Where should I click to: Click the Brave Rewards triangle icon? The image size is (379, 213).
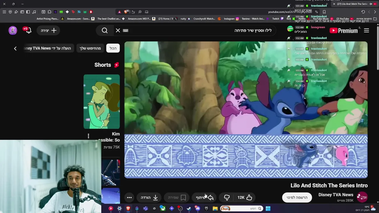click(x=119, y=12)
